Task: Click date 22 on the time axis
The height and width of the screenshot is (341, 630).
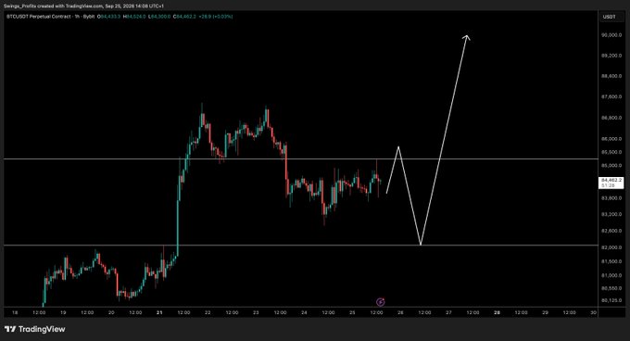Action: (208, 312)
